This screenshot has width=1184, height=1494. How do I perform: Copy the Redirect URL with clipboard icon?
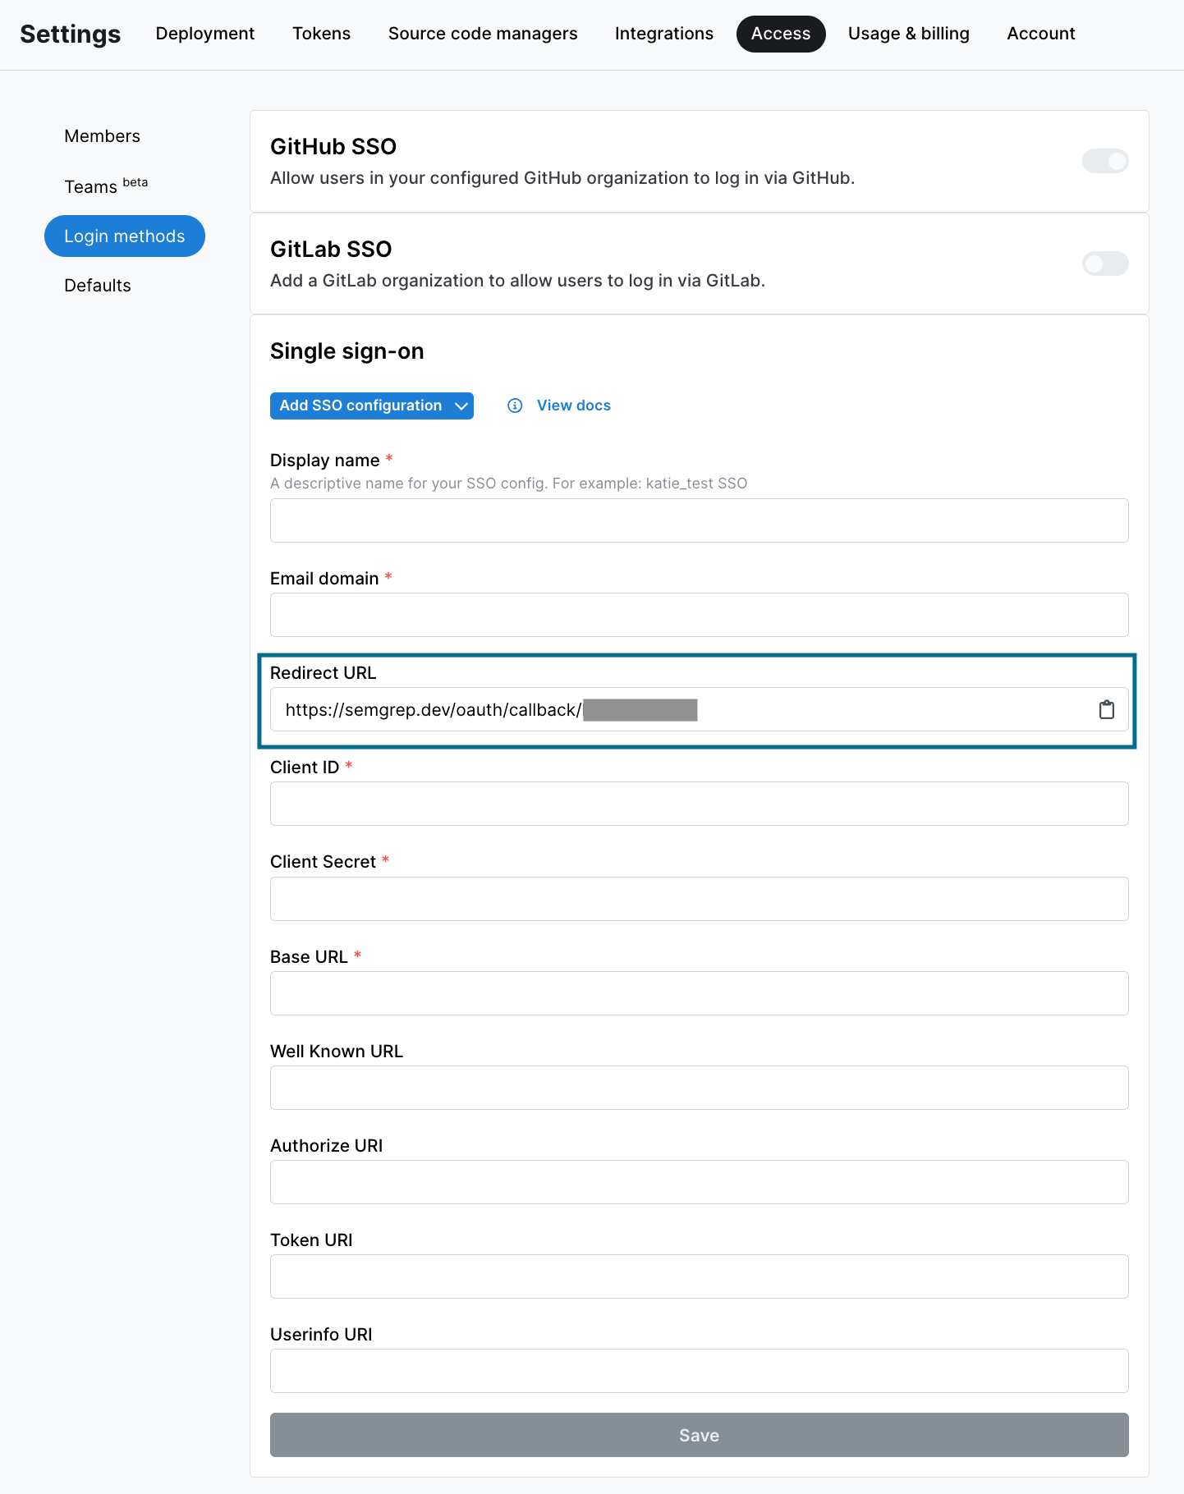[x=1106, y=710]
